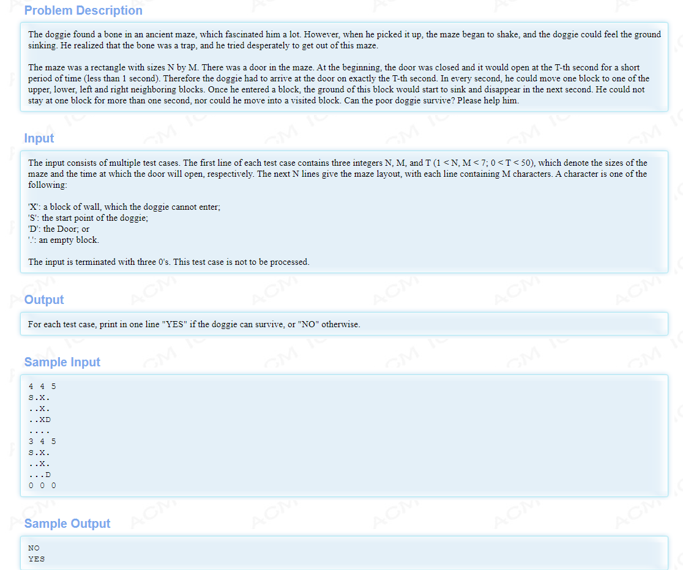Click "YES" in the sample output box

pyautogui.click(x=37, y=558)
